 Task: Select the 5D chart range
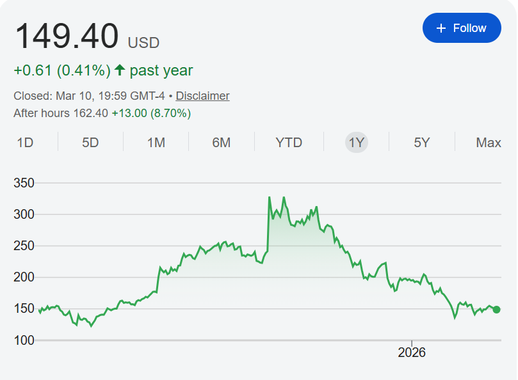click(90, 142)
